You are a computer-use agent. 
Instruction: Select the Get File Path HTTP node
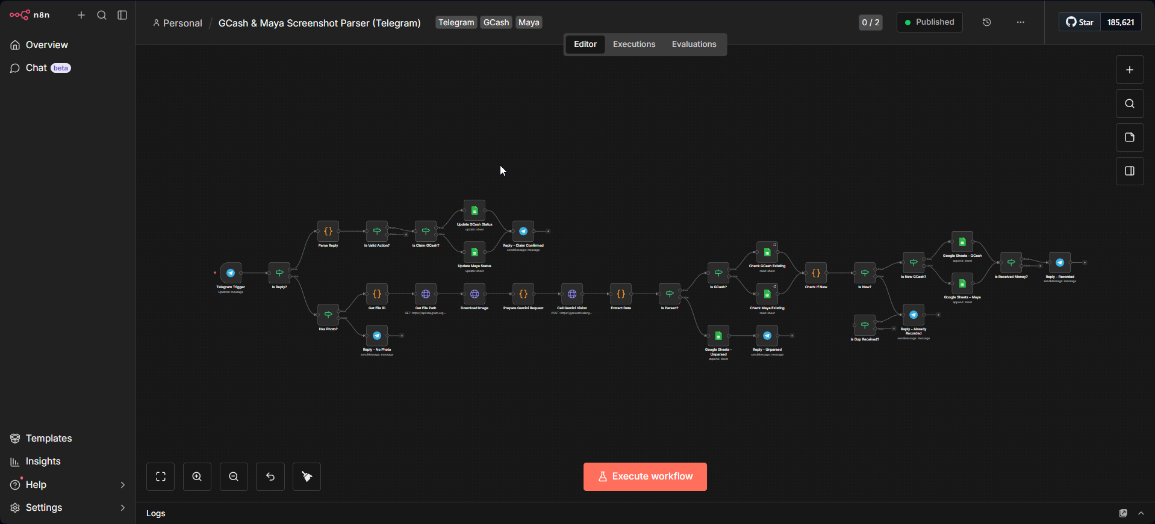(x=426, y=294)
